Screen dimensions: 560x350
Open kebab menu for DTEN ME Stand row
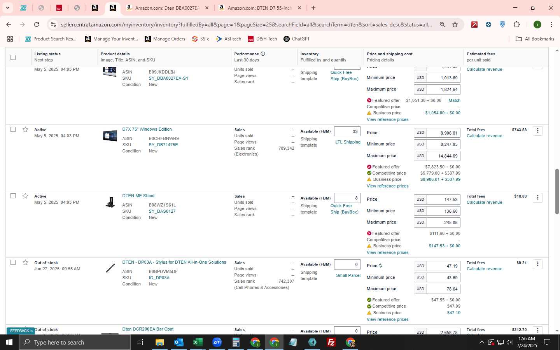tap(537, 198)
